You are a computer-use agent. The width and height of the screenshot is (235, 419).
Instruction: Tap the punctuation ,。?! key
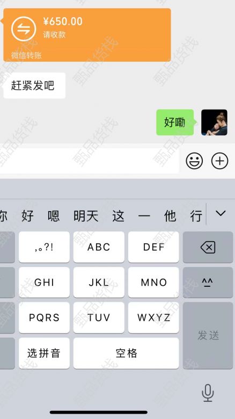point(44,247)
